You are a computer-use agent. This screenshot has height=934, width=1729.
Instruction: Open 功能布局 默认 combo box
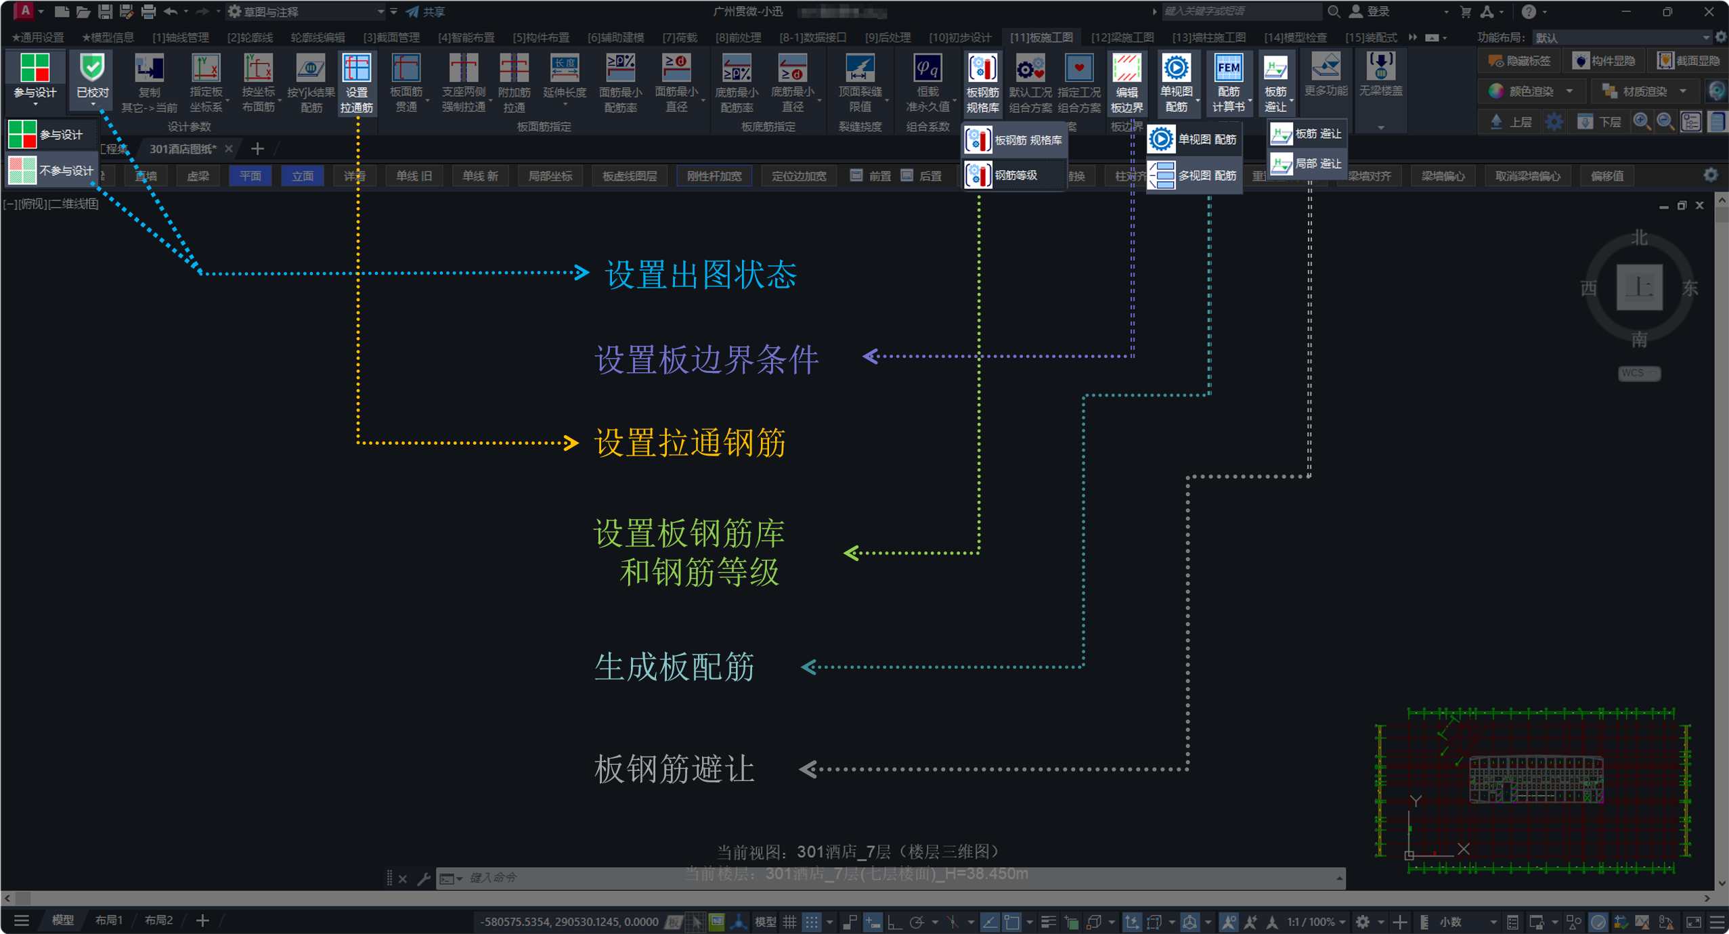pyautogui.click(x=1623, y=37)
